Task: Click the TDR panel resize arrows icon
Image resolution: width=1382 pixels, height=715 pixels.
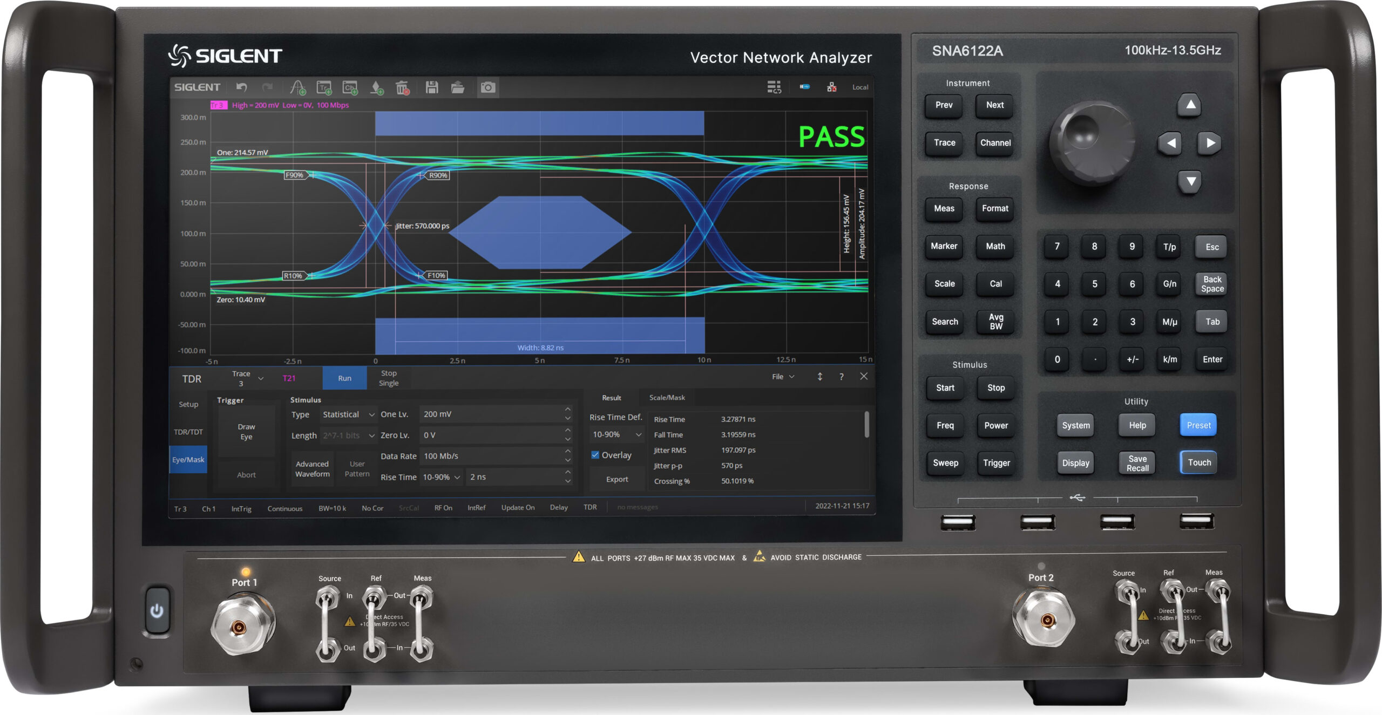Action: 819,377
